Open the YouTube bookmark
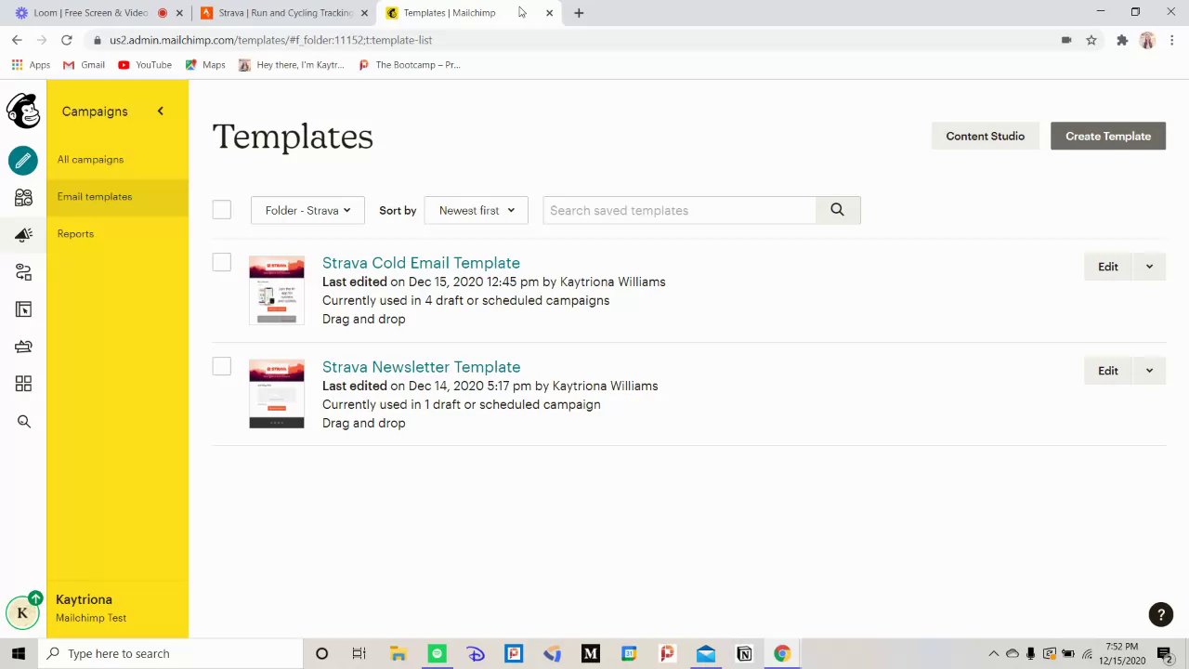 coord(145,65)
